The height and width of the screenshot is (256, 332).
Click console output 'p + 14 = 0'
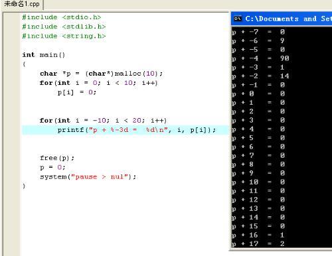[258, 218]
